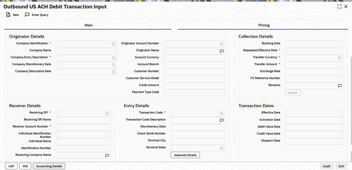Click the Enrich button
352x170 pixels.
pos(293,93)
